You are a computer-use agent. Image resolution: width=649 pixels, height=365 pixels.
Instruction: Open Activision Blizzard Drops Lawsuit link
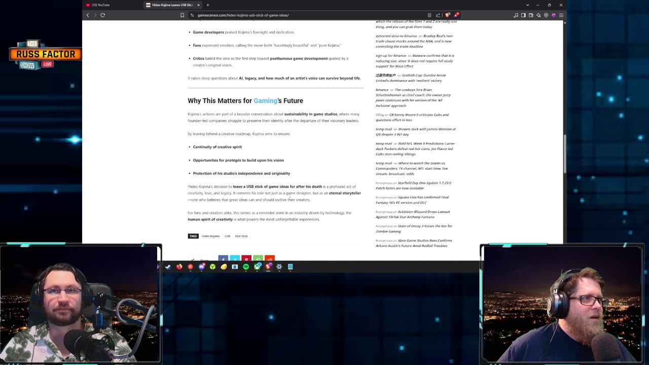413,214
